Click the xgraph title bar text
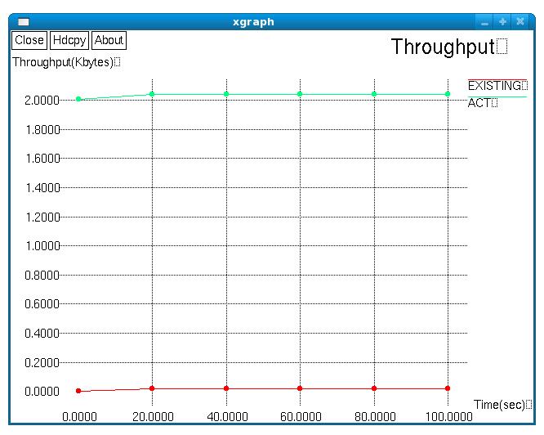This screenshot has height=435, width=544. 253,22
